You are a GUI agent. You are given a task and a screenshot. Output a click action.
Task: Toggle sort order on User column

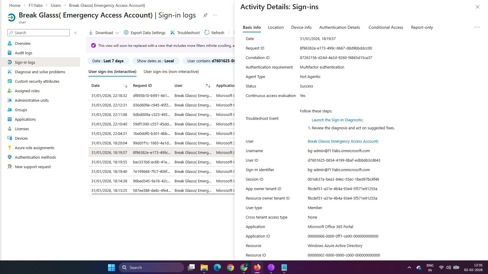click(x=208, y=86)
